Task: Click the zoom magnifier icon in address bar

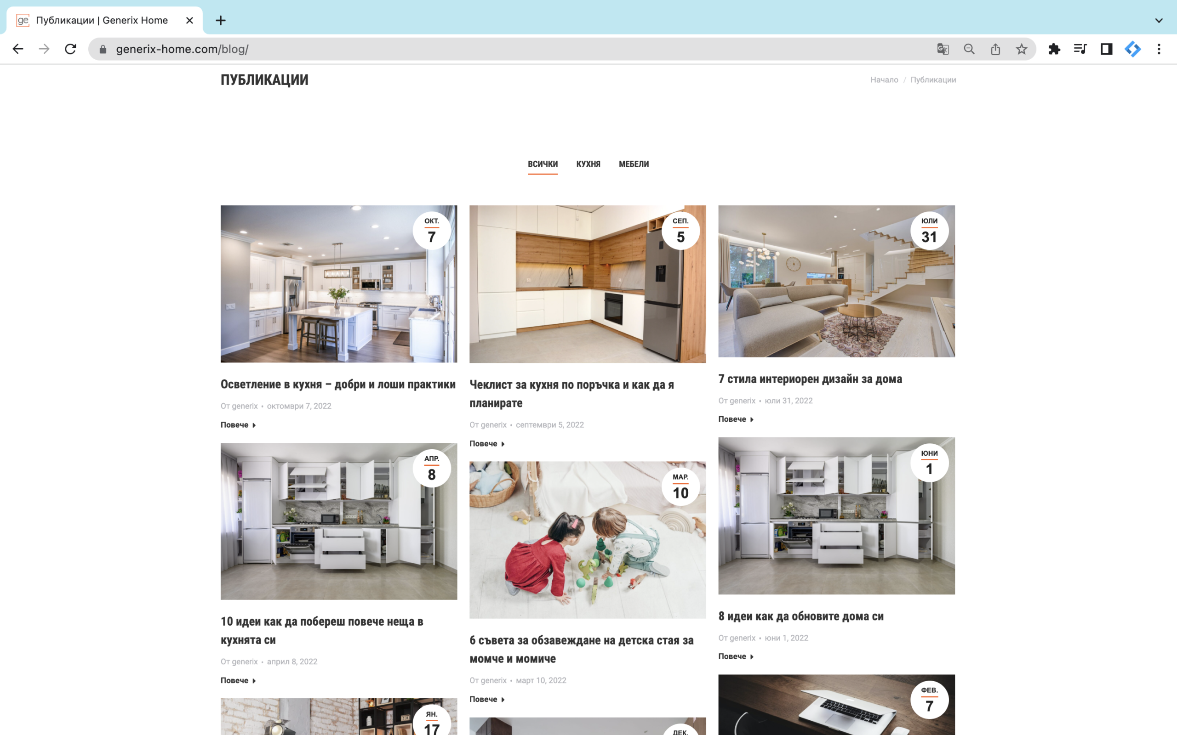Action: pos(969,49)
